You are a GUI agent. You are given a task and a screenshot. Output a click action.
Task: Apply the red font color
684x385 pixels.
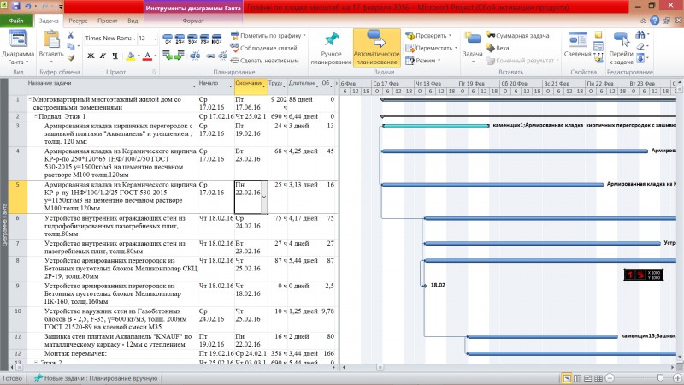[x=147, y=56]
